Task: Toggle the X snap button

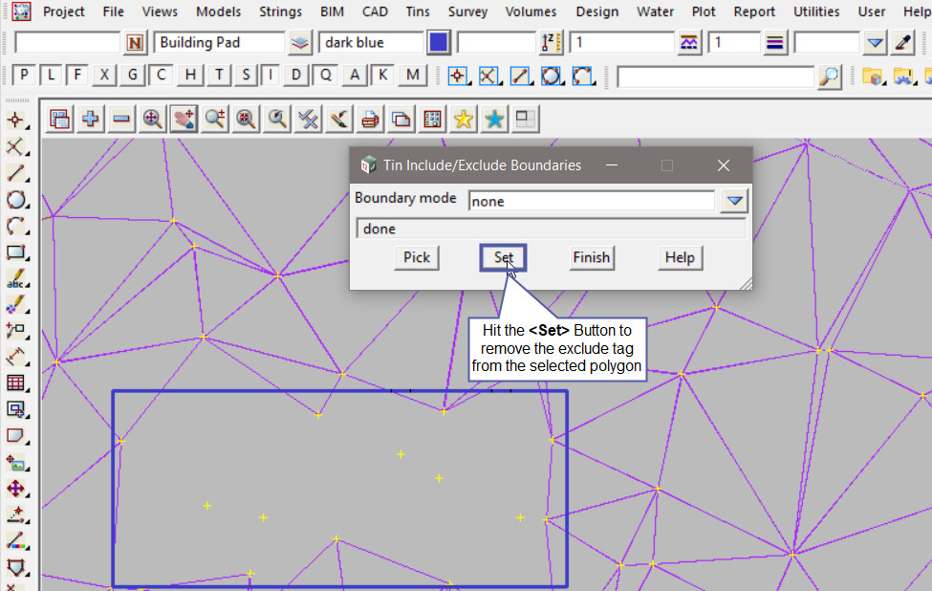Action: coord(104,75)
